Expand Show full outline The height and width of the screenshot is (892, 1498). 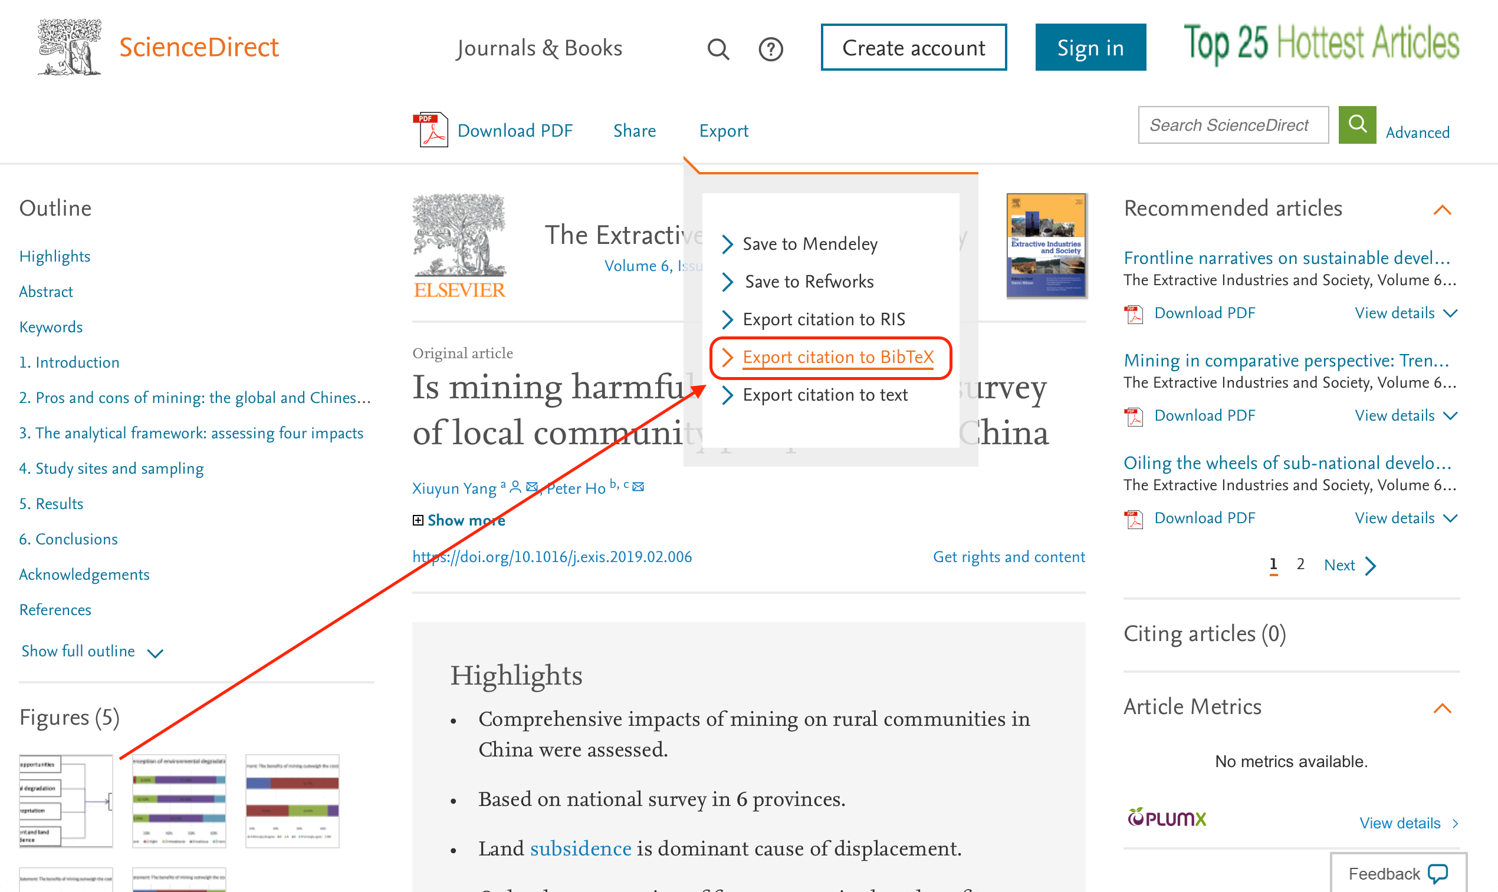[x=92, y=651]
